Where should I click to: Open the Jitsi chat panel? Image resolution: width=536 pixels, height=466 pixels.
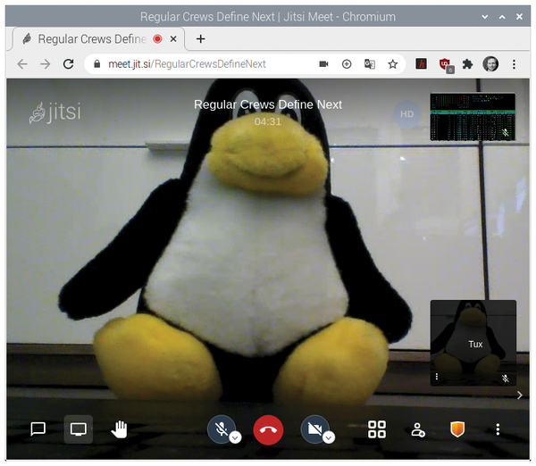coord(38,429)
